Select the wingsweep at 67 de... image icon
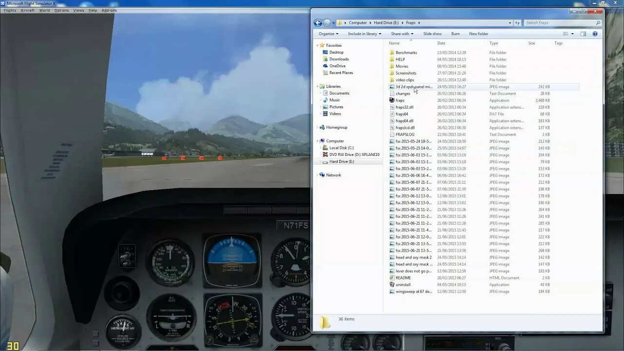 click(x=392, y=291)
